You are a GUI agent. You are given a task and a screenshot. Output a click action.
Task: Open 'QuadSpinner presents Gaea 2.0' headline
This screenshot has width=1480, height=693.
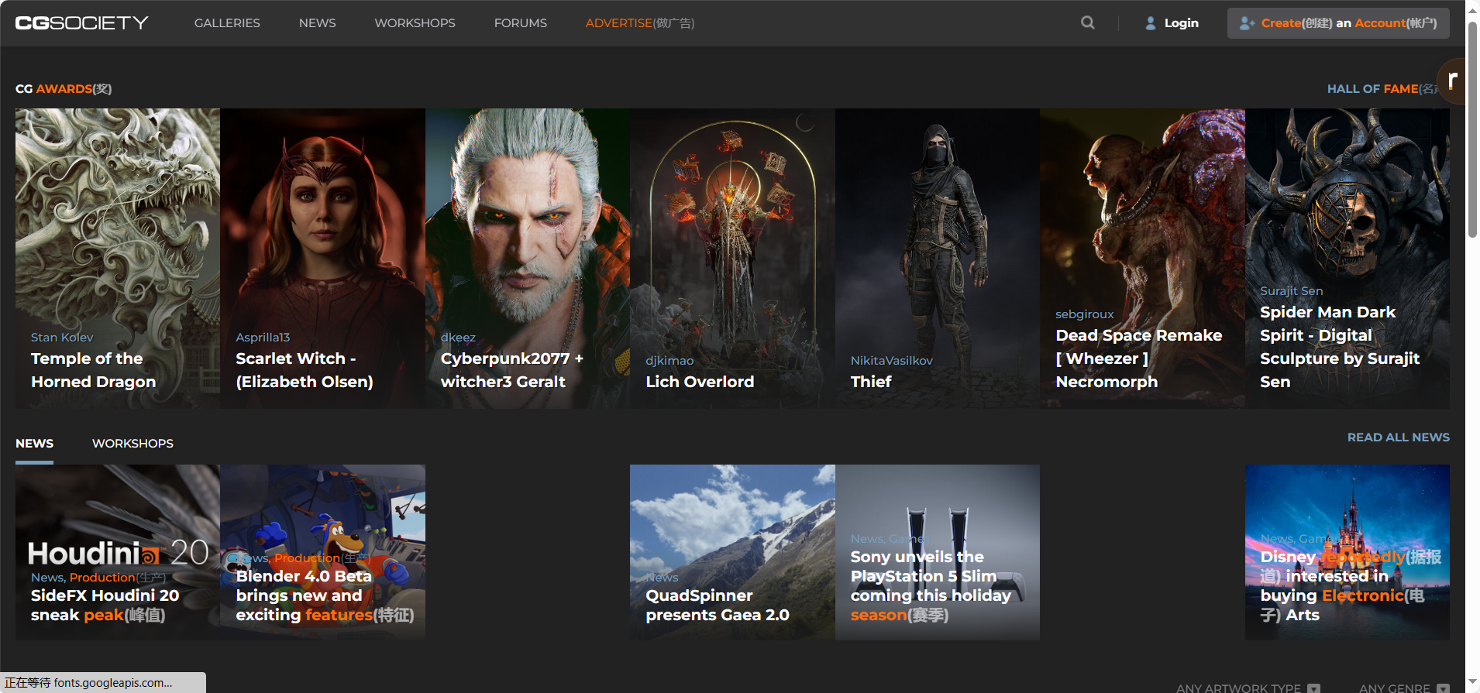click(x=718, y=606)
